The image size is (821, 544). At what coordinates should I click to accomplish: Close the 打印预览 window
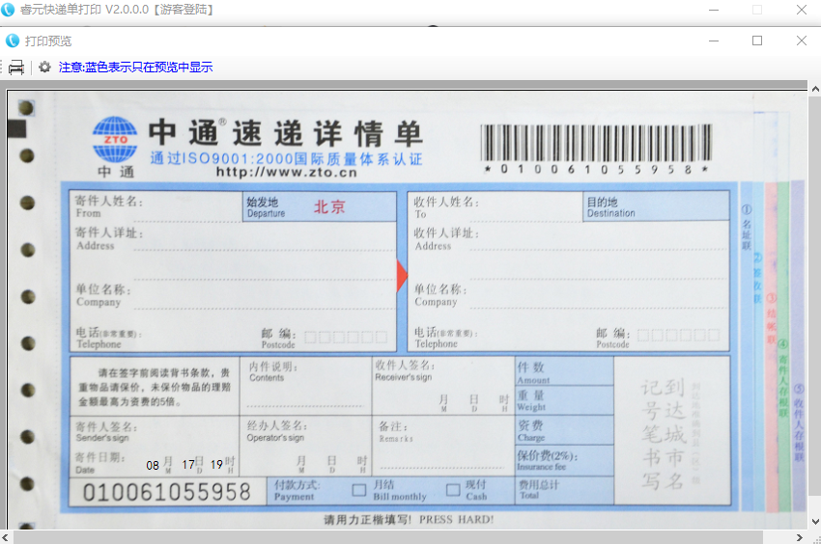tap(802, 41)
